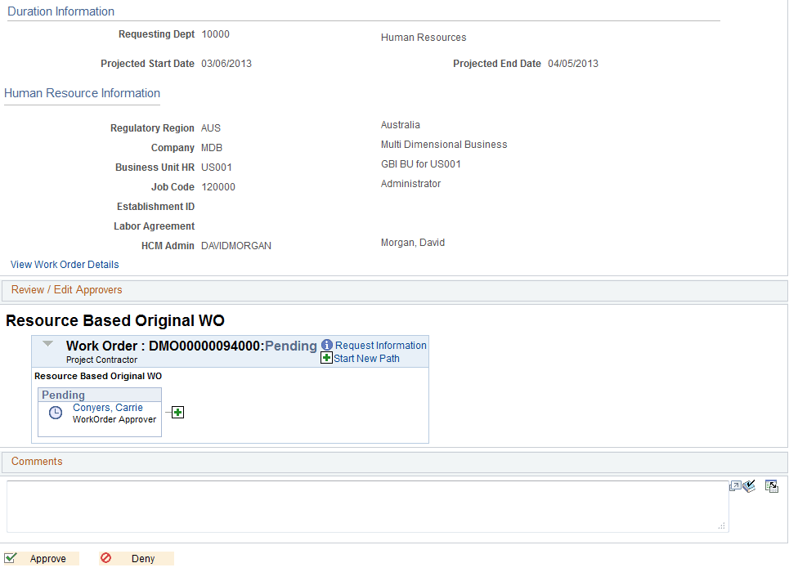Open comments in a pop-up window

pyautogui.click(x=735, y=485)
